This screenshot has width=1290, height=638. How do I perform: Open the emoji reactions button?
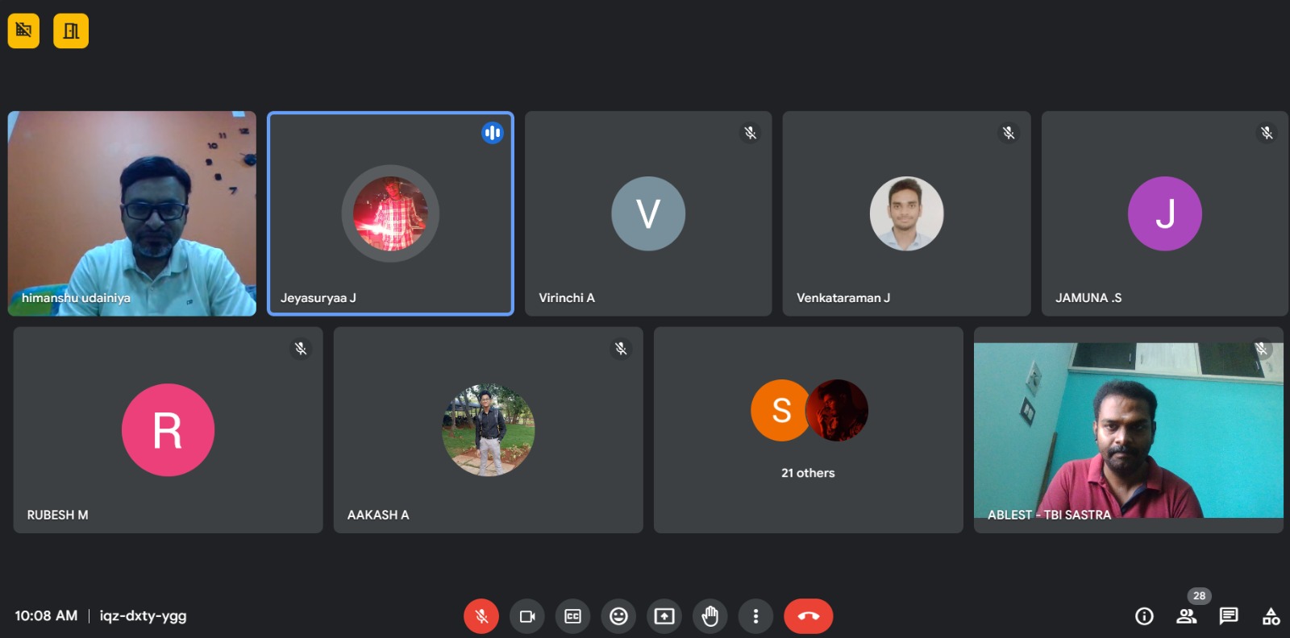coord(618,616)
